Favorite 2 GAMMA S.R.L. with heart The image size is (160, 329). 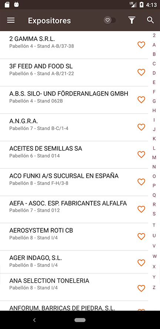(x=141, y=45)
